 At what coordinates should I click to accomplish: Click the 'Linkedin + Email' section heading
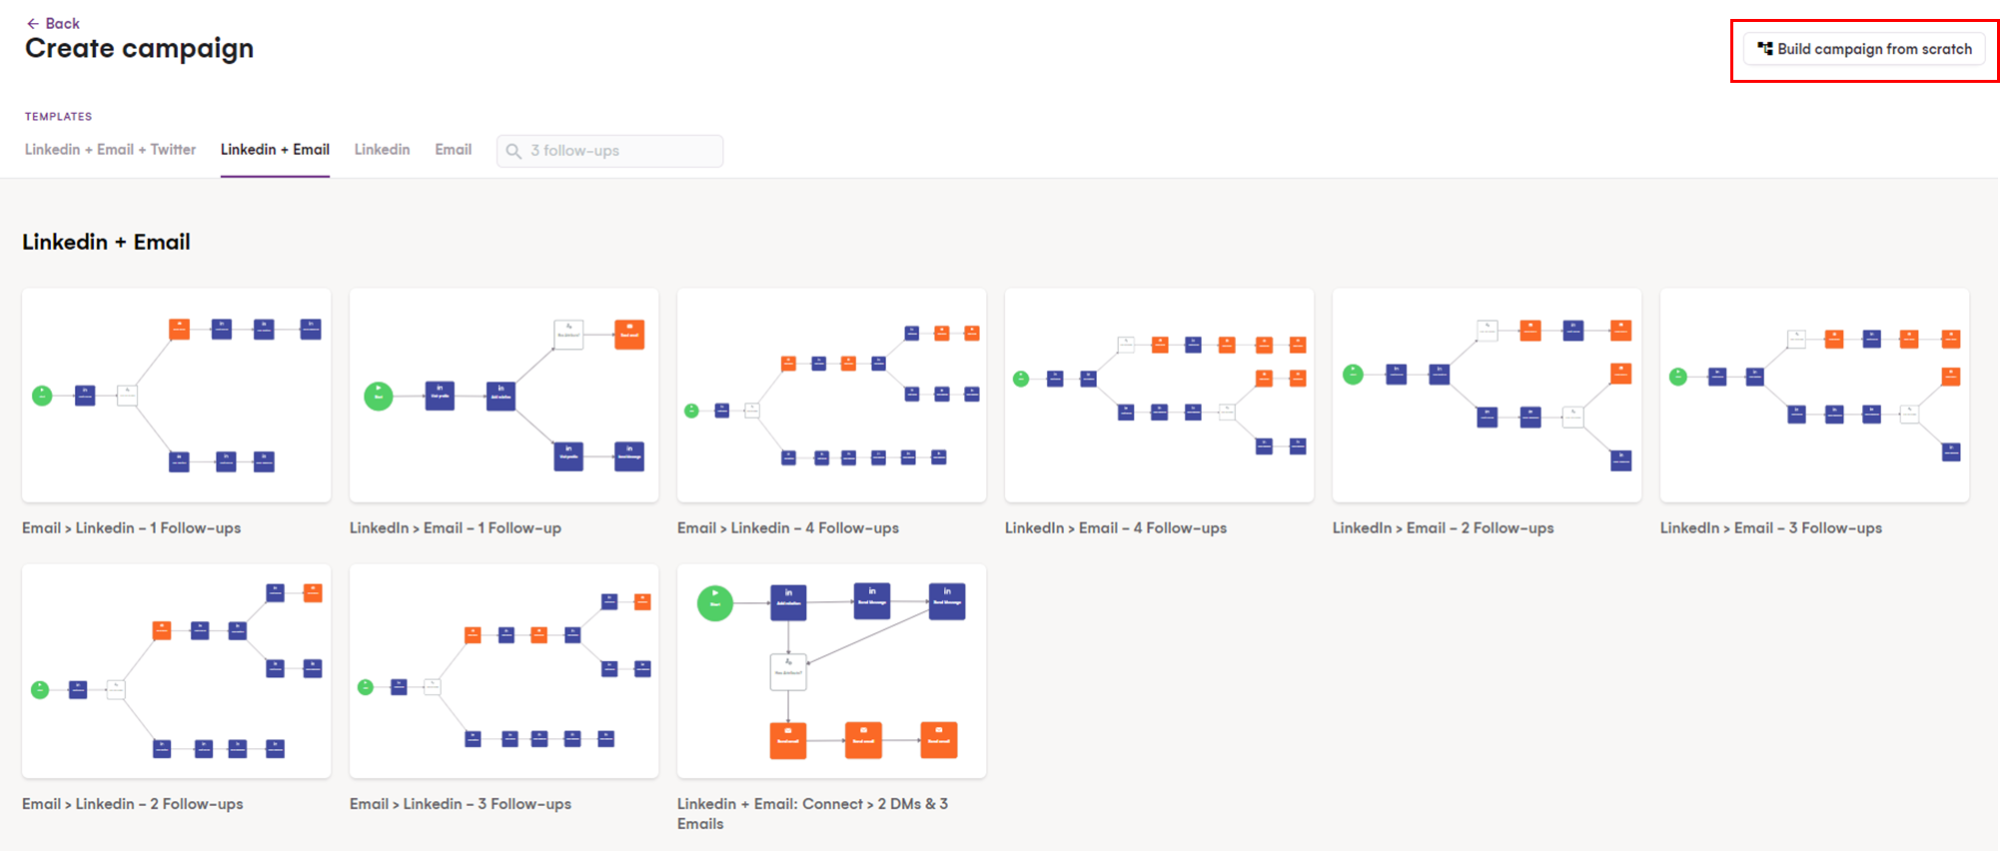tap(106, 242)
